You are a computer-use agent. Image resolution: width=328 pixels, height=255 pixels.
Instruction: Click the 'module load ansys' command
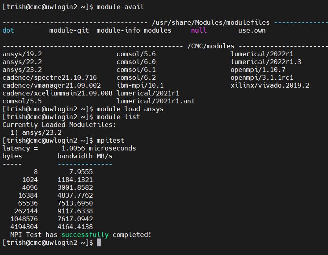130,109
